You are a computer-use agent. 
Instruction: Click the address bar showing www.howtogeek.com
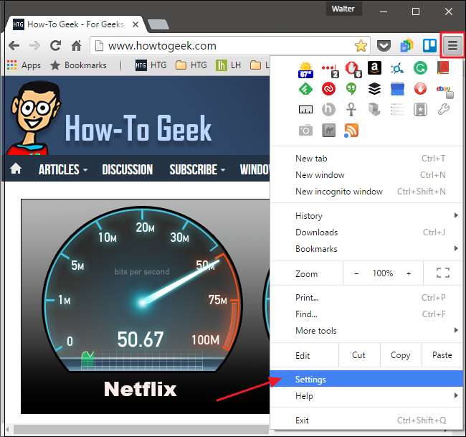223,46
